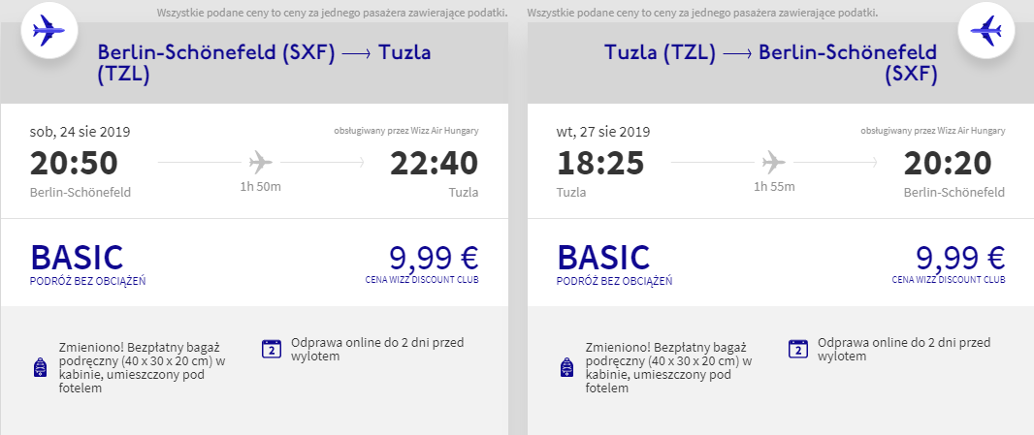Click the backpack baggage icon on return flight

coord(566,367)
